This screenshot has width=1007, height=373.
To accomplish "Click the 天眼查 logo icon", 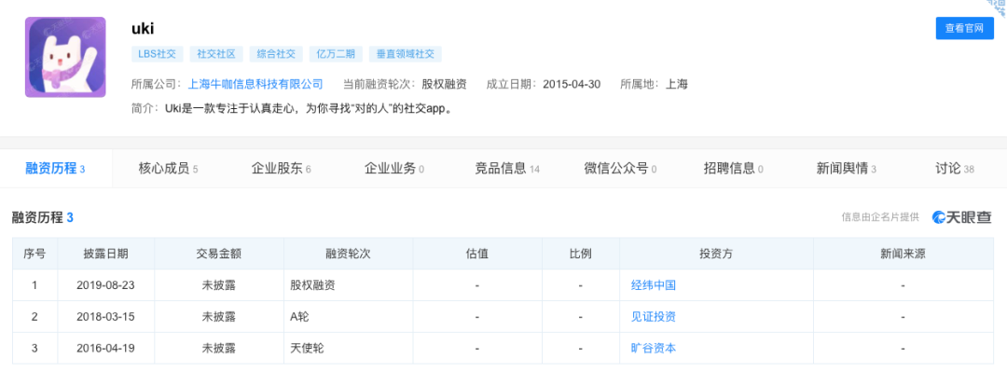I will pos(961,217).
